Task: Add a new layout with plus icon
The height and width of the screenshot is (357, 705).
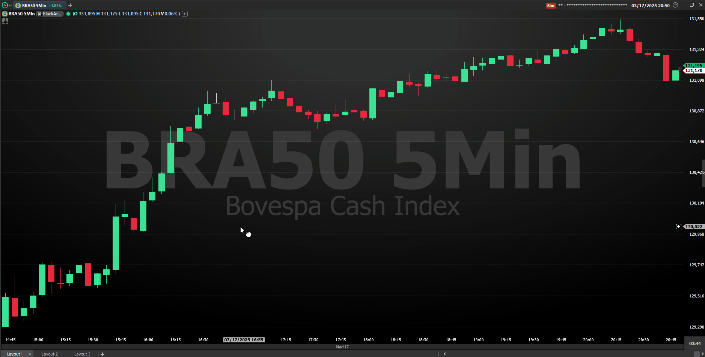Action: point(102,354)
